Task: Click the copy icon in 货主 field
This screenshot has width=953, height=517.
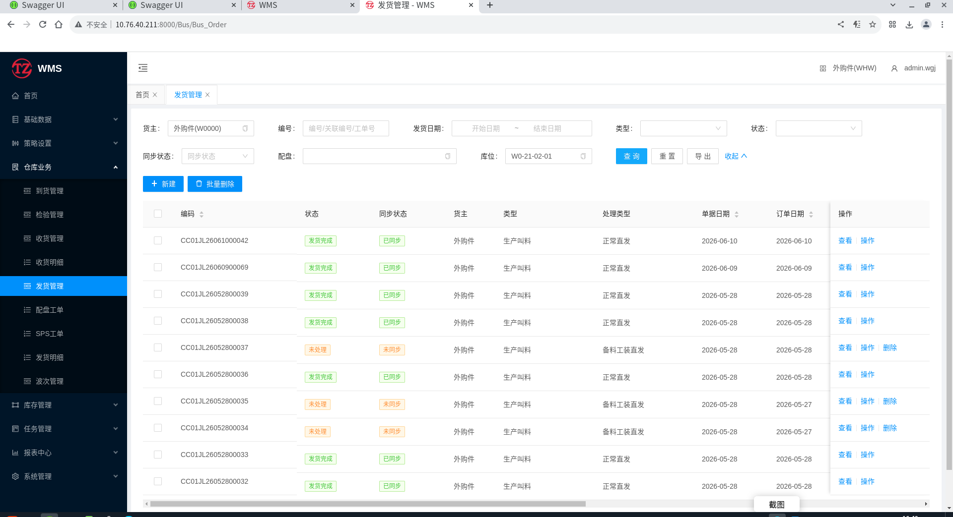Action: 245,128
